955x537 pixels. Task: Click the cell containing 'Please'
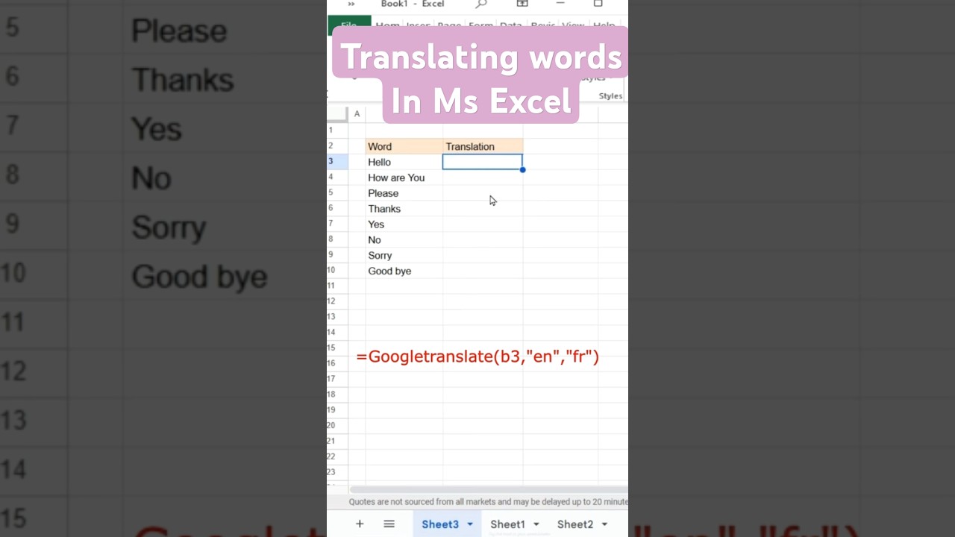click(404, 193)
